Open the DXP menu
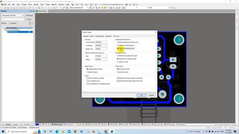This screenshot has height=134, width=239. click(4, 4)
